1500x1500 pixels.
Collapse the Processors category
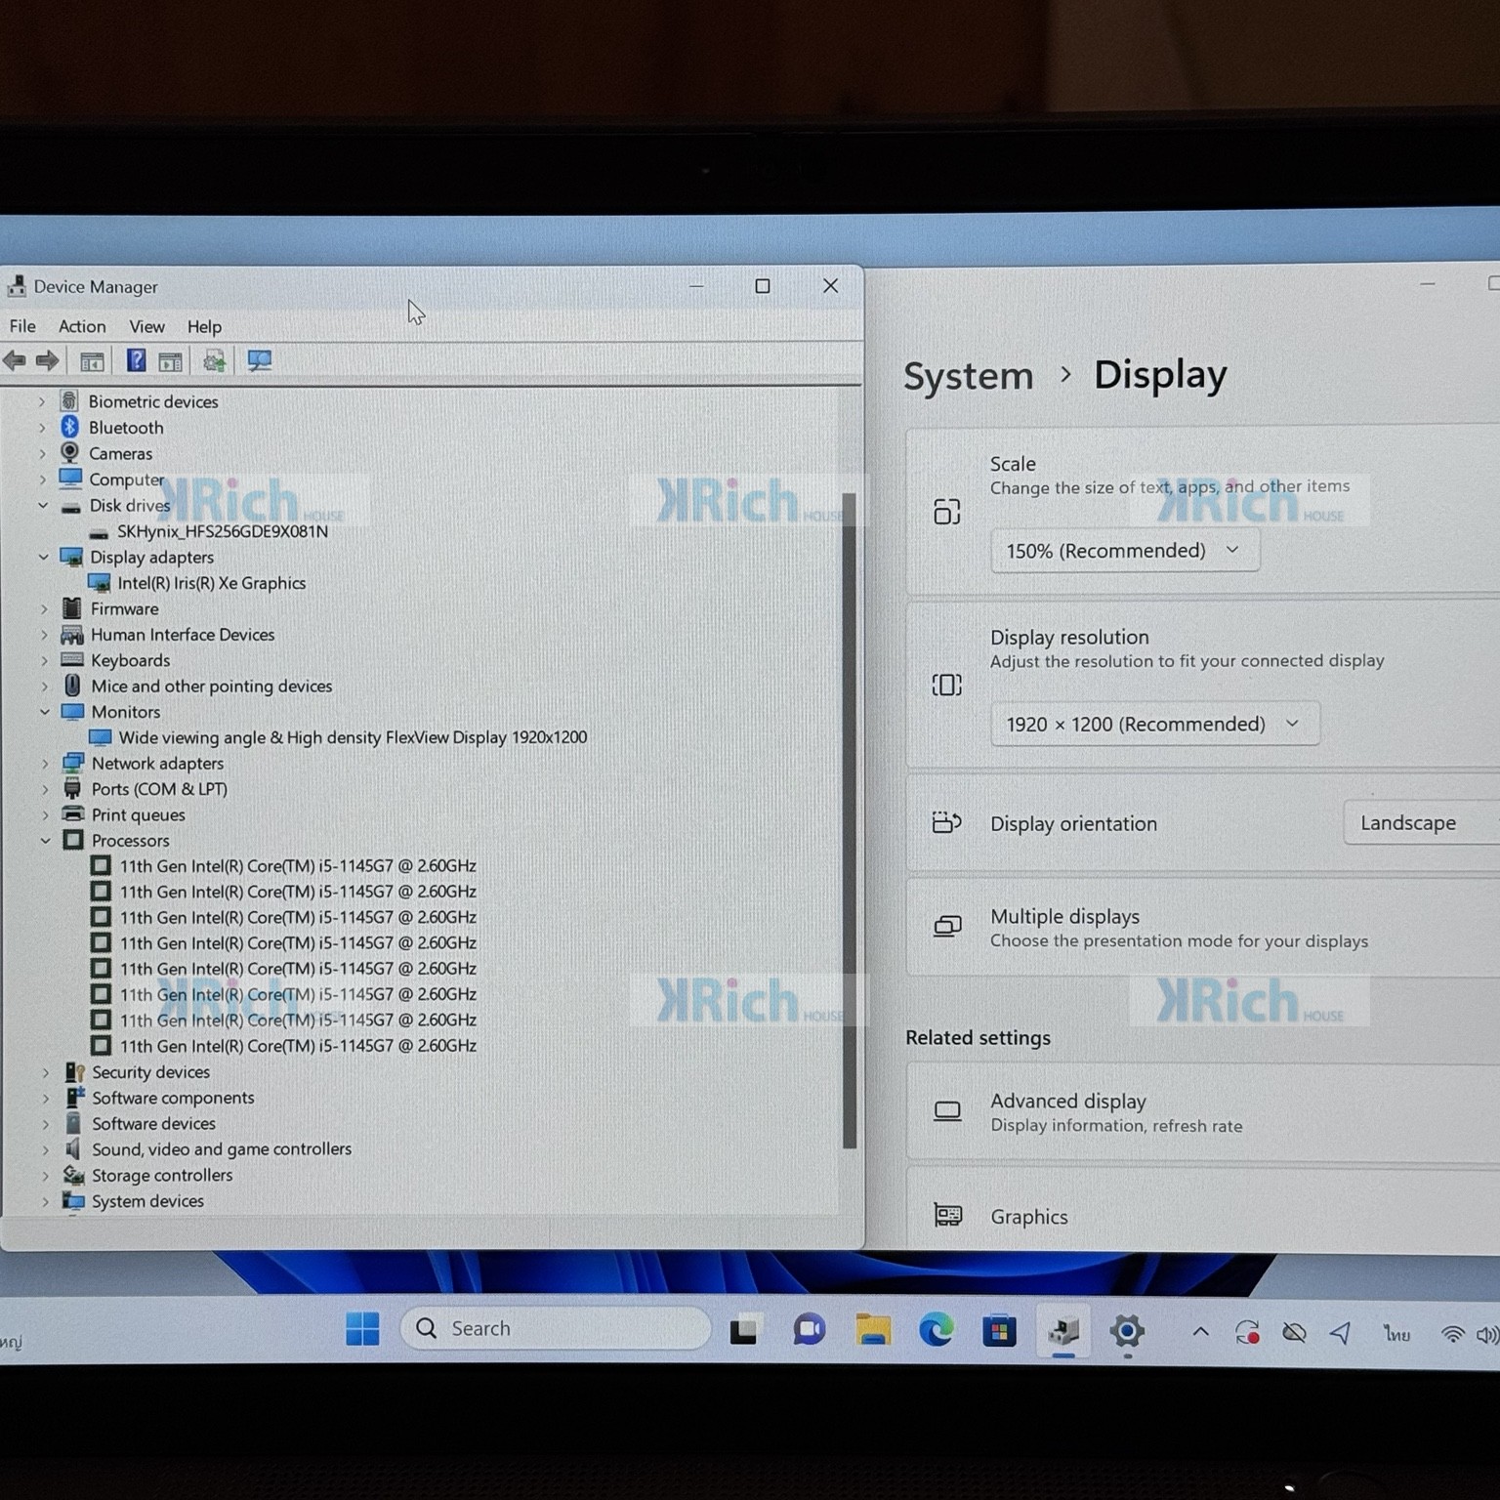45,840
